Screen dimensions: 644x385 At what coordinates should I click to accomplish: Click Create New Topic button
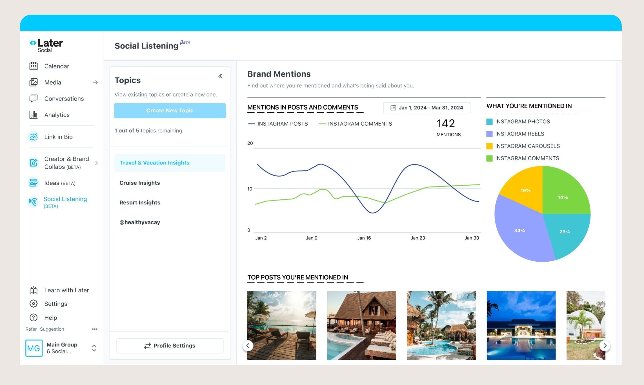point(170,110)
